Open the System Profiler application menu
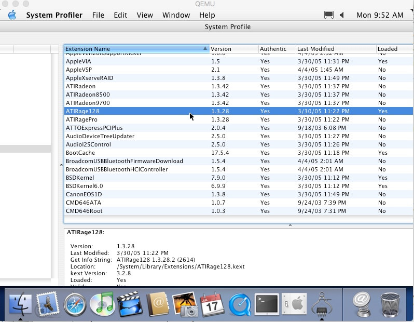 pos(54,15)
